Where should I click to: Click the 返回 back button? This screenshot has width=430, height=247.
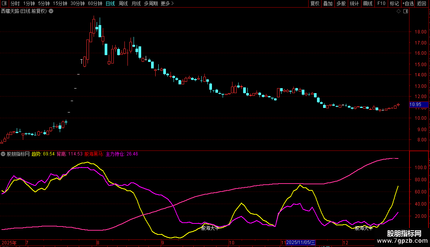[422, 3]
